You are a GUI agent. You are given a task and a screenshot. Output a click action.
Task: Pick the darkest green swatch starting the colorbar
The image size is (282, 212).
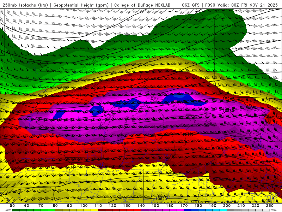point(16,210)
